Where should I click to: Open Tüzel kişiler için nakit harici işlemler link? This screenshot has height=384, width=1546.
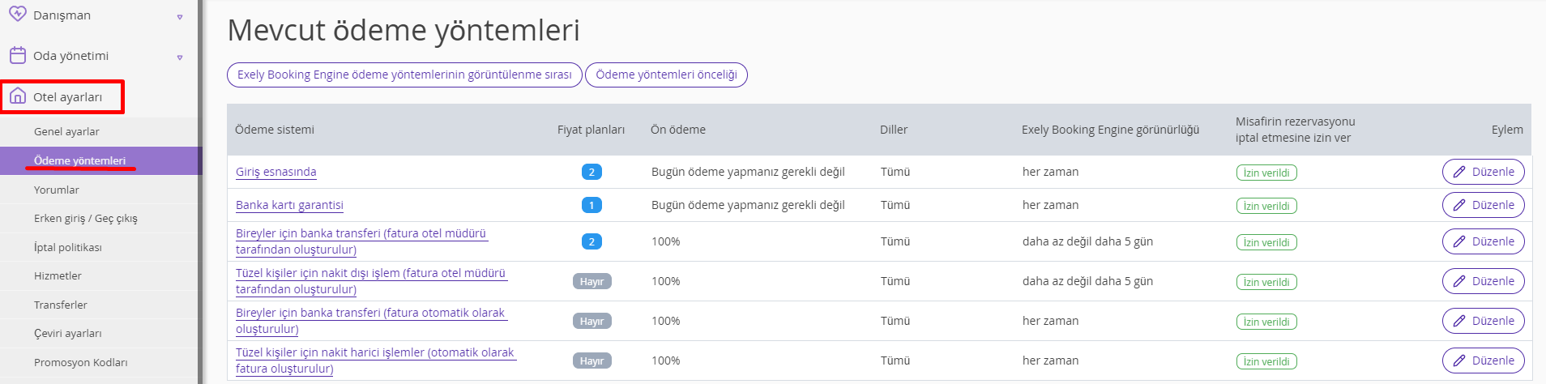click(x=376, y=361)
